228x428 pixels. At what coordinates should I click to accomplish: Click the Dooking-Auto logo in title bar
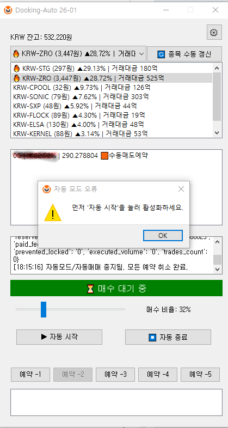(8, 10)
